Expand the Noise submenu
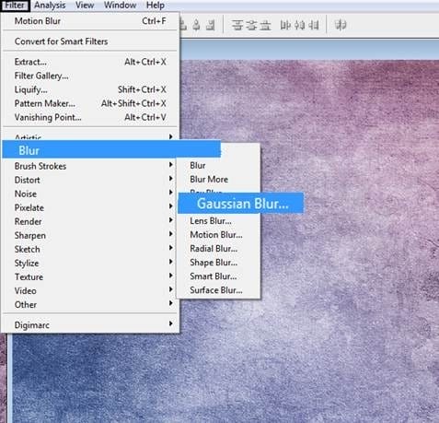 [90, 194]
